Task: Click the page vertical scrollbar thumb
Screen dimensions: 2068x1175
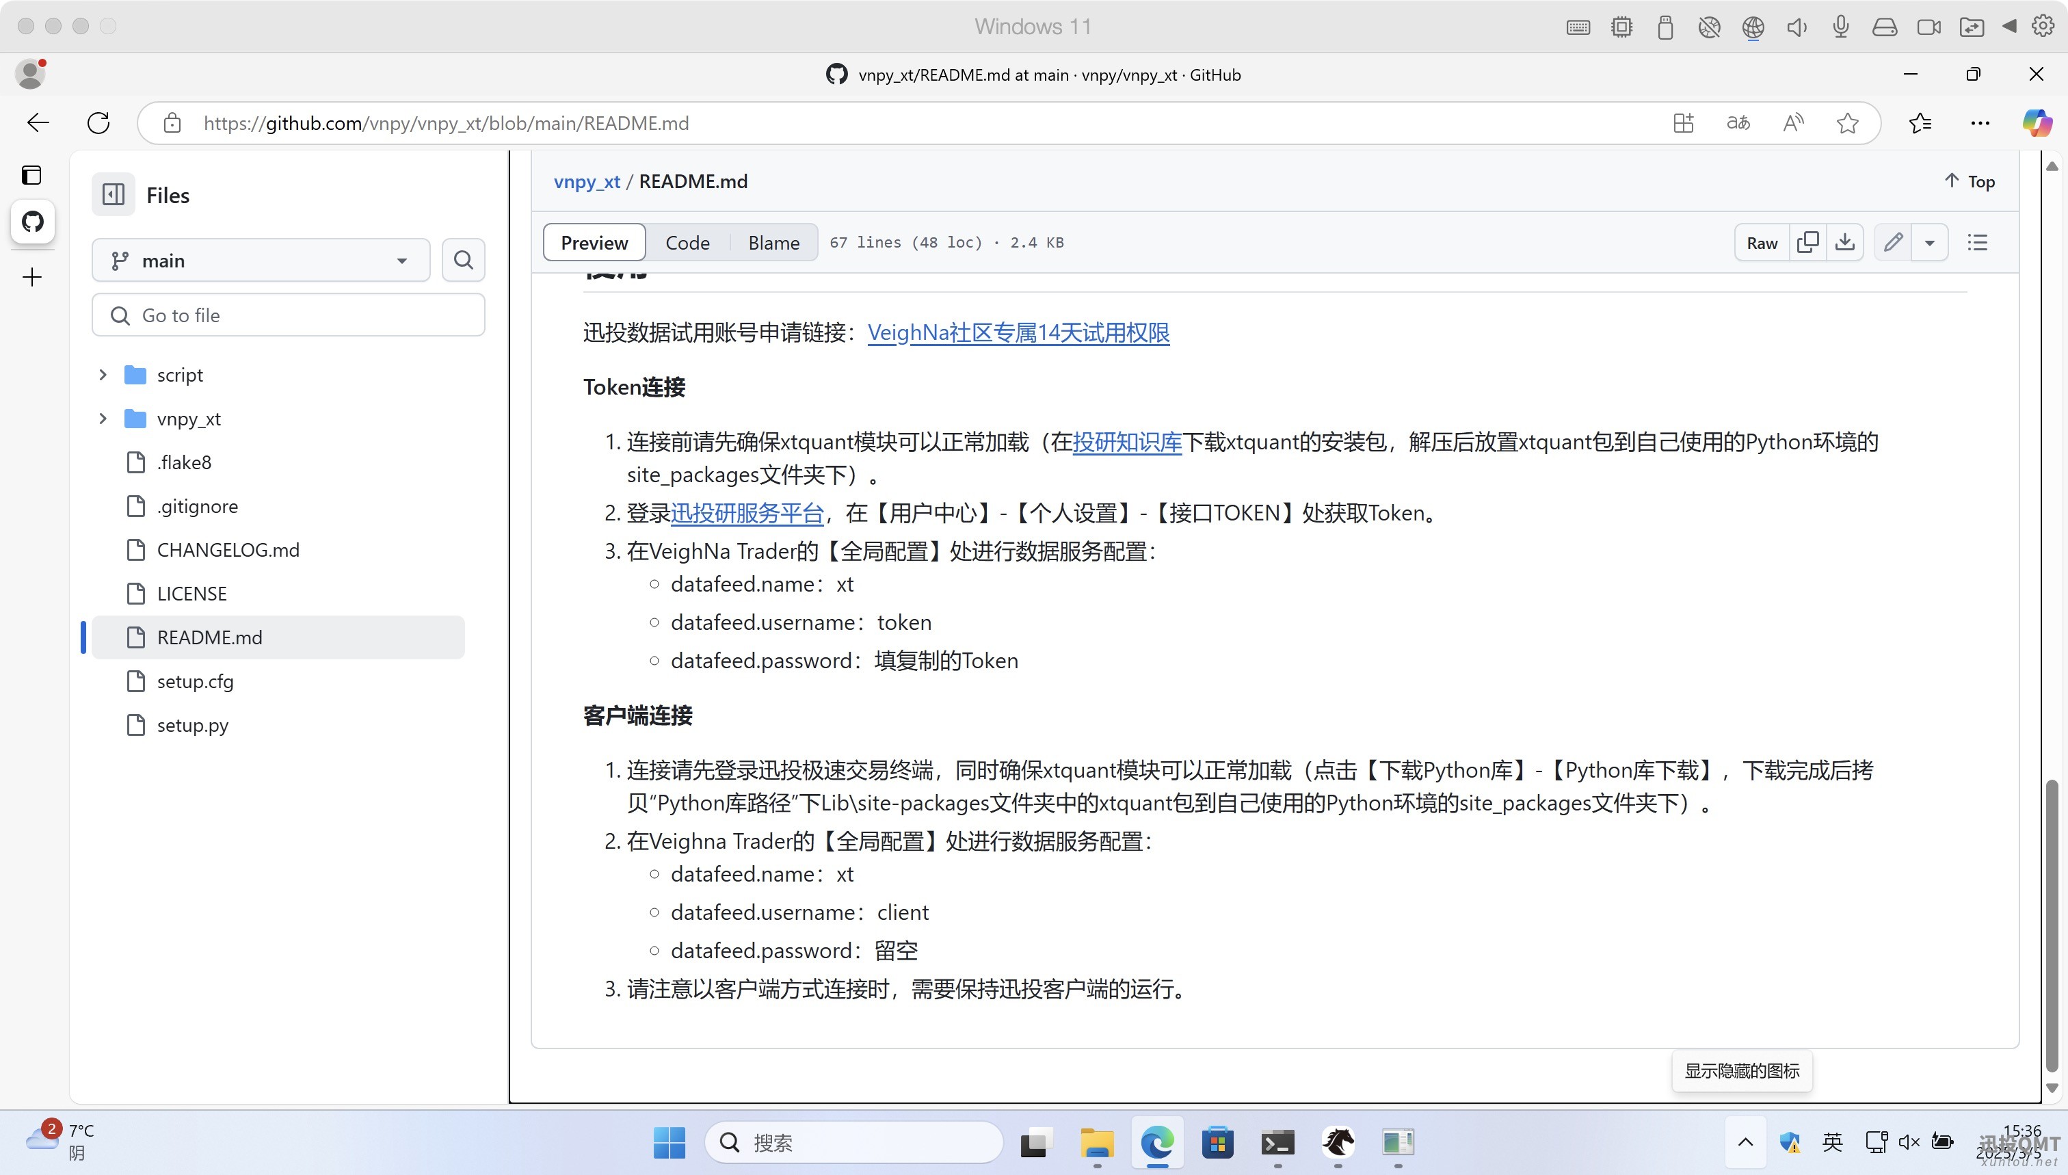Action: (x=2053, y=924)
